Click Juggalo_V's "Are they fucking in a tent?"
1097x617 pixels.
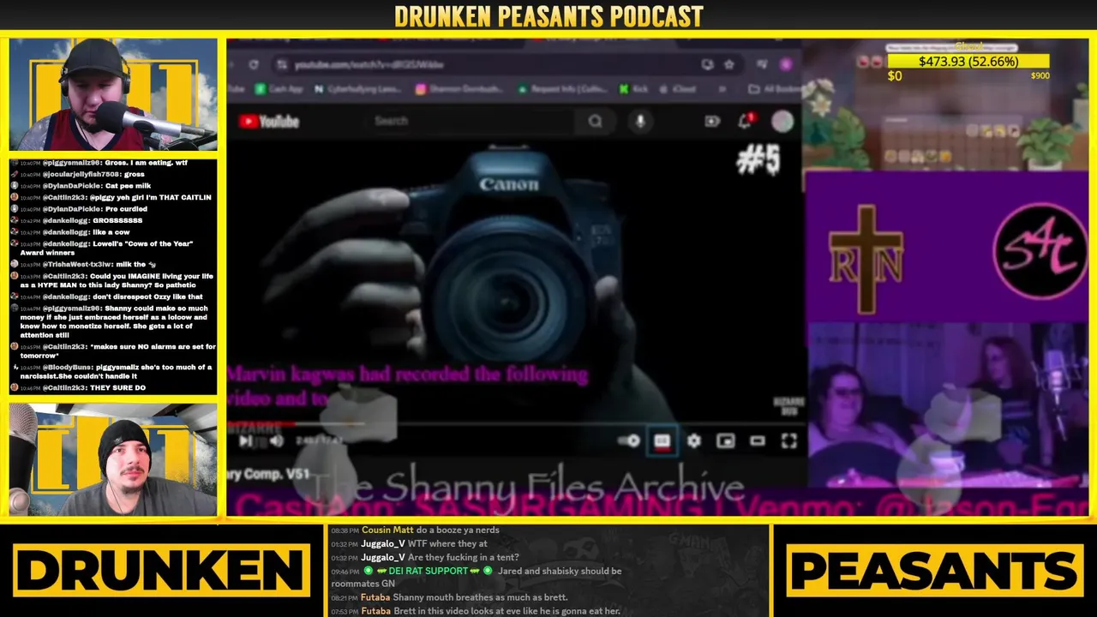tap(464, 557)
